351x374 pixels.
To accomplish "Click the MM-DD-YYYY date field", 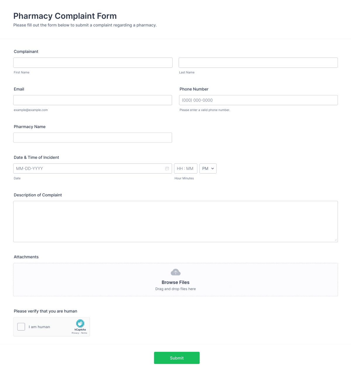I will click(88, 168).
